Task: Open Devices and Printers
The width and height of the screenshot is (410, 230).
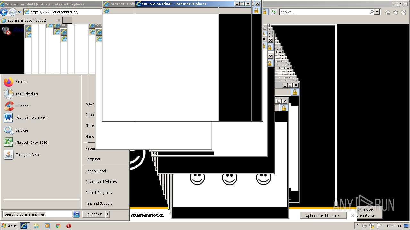Action: point(101,182)
